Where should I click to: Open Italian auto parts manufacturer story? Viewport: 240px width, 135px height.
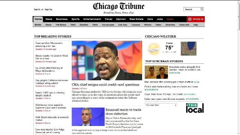pos(165,99)
